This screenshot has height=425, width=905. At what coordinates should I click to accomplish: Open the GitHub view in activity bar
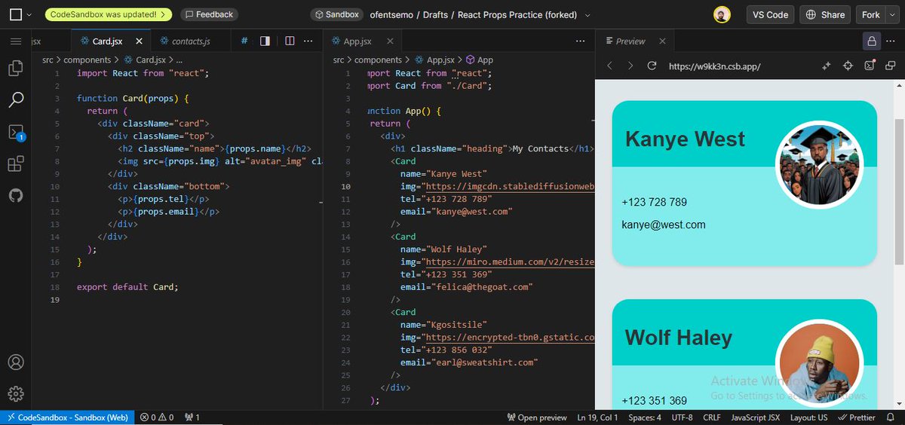[x=16, y=195]
